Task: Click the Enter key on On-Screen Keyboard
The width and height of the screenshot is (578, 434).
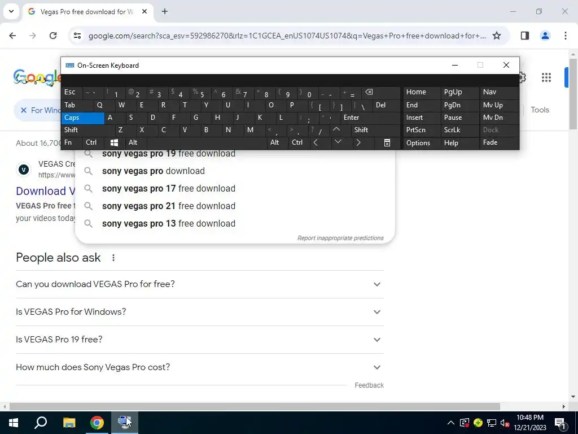Action: (370, 118)
